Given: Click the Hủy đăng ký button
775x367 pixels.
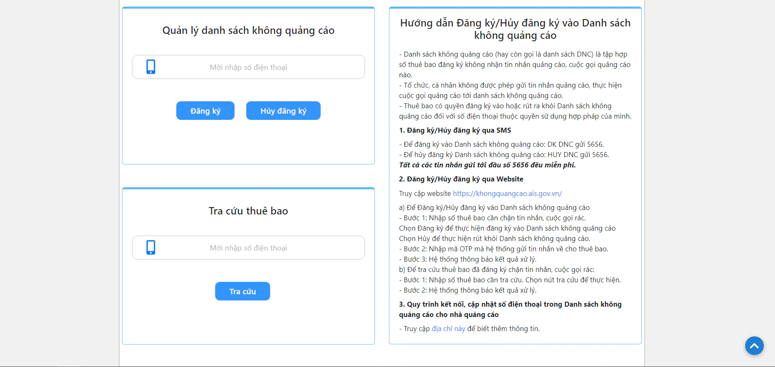Looking at the screenshot, I should coord(283,111).
